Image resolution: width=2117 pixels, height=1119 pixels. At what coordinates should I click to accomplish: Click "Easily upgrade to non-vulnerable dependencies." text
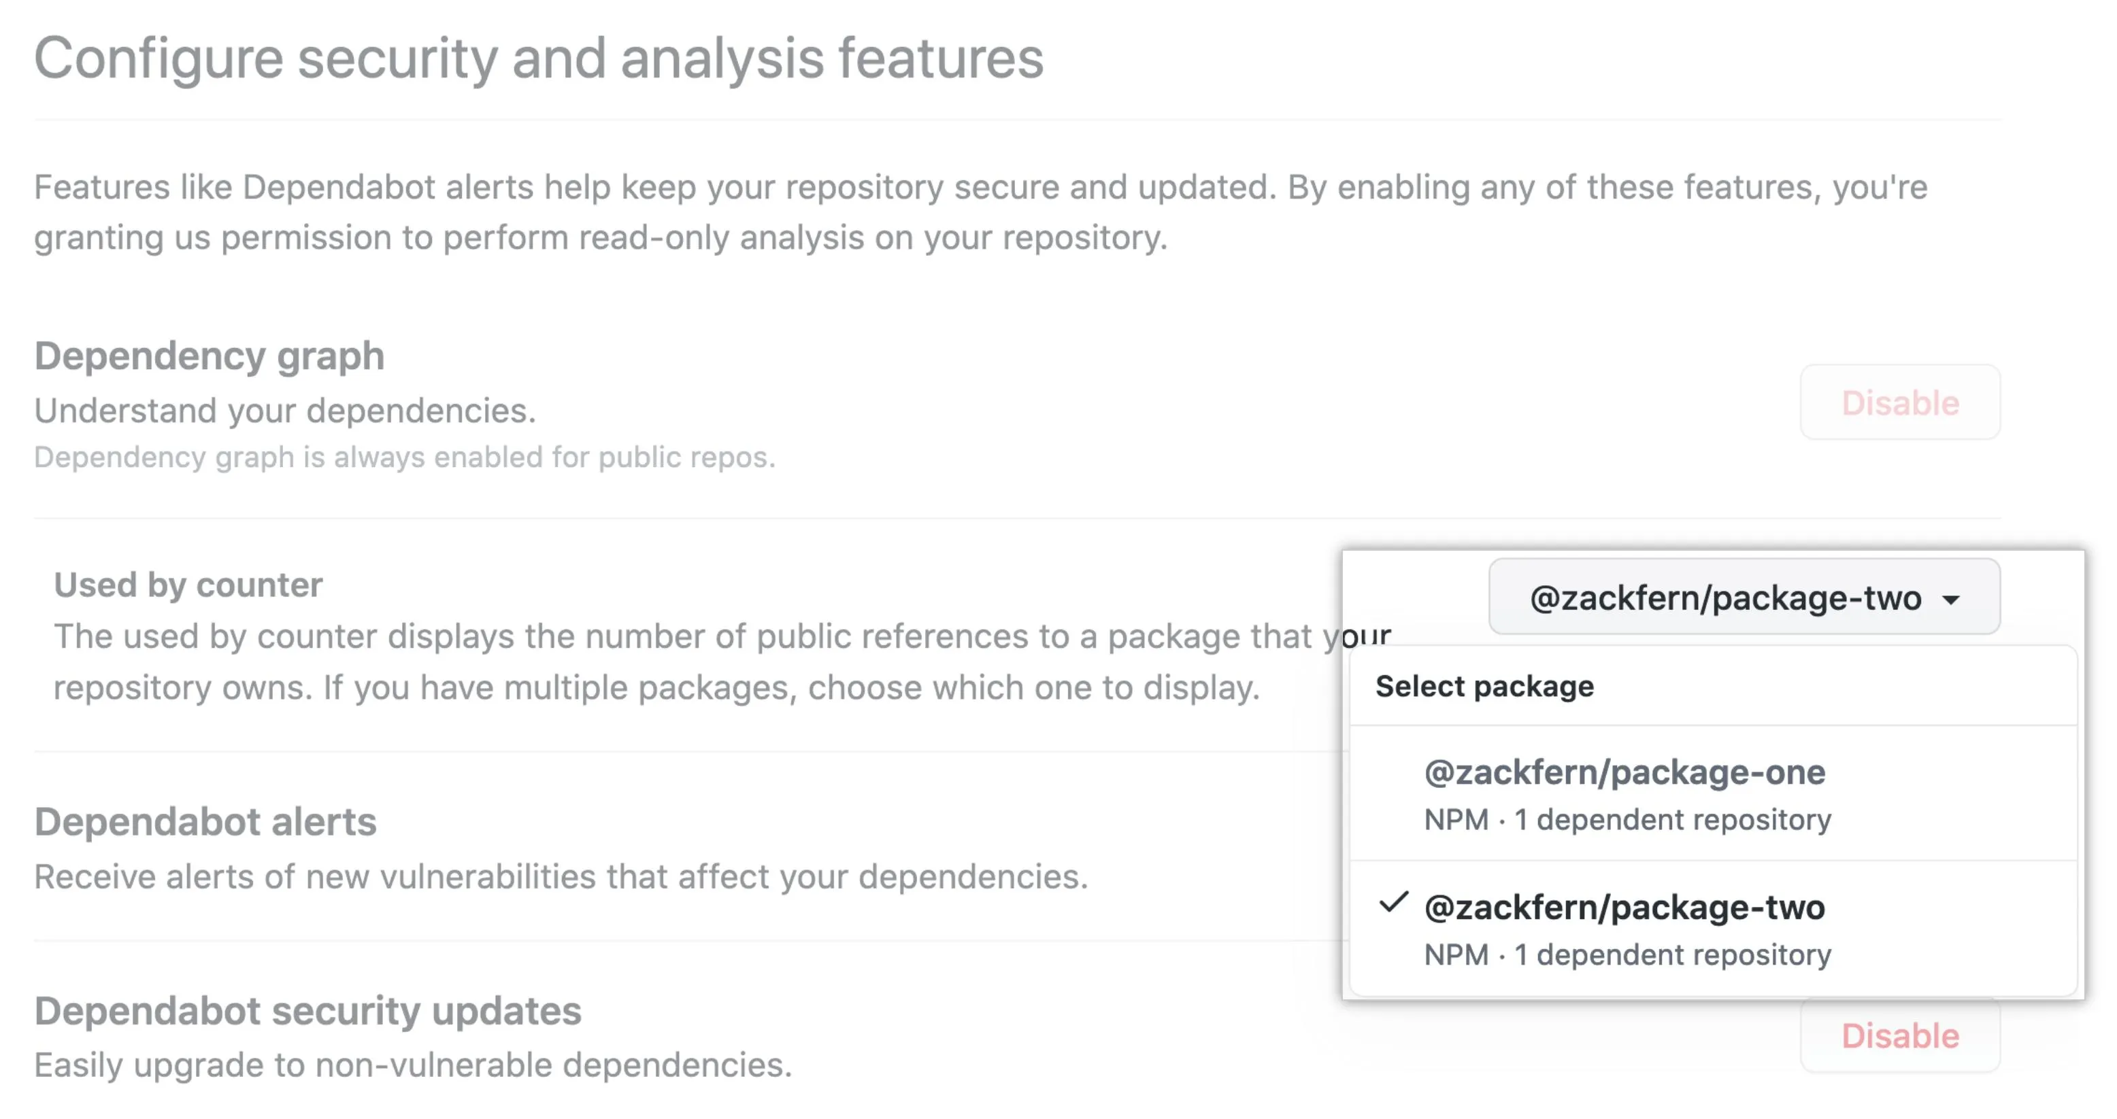coord(412,1065)
